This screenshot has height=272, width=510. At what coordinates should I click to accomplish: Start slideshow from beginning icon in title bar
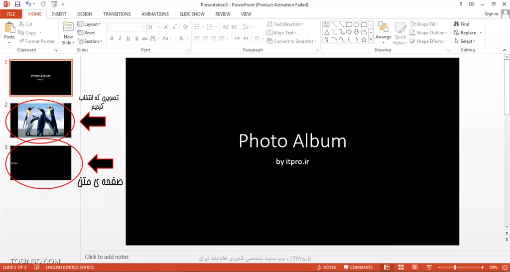[54, 4]
